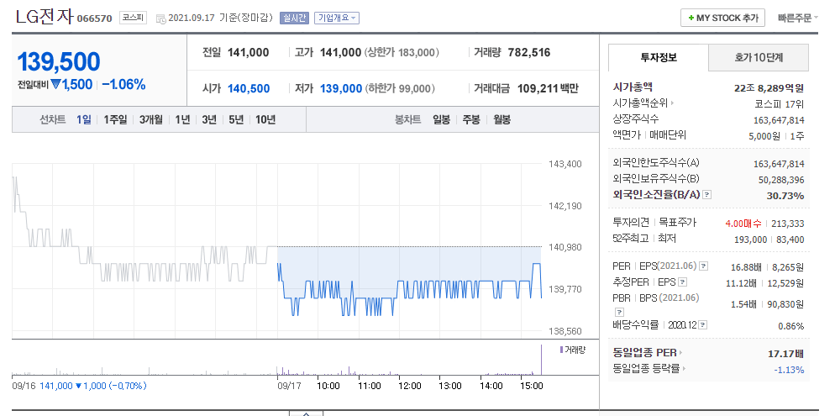Click the clock icon before the 2021.09.17 date
Screen dimensions: 835x416
(x=160, y=18)
